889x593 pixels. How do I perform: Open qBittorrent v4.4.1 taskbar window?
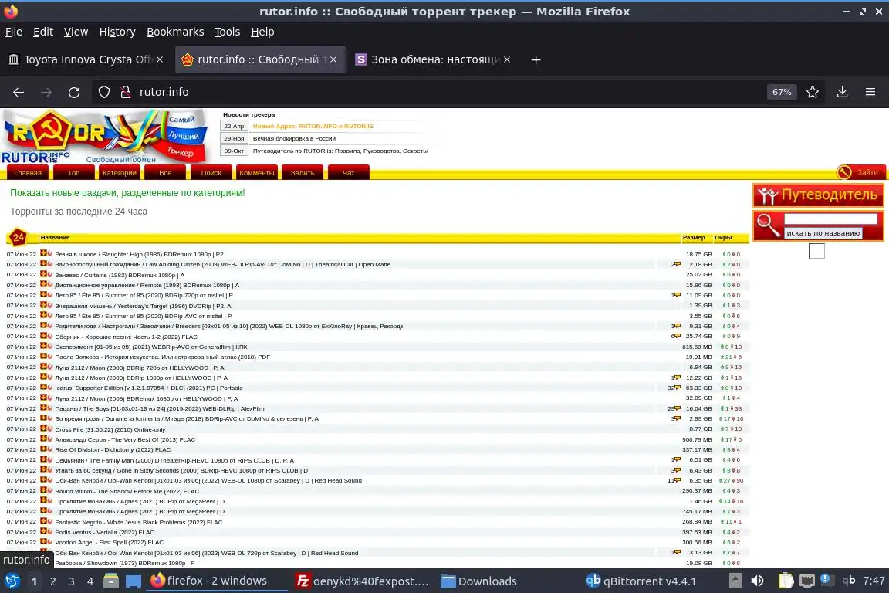(x=641, y=581)
